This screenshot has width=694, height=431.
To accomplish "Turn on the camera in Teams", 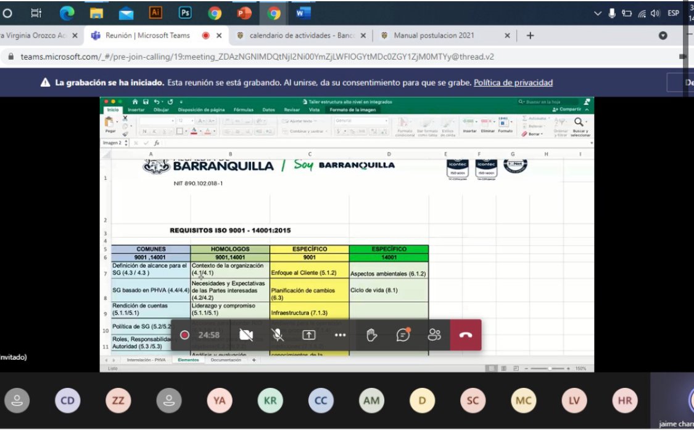I will (246, 335).
